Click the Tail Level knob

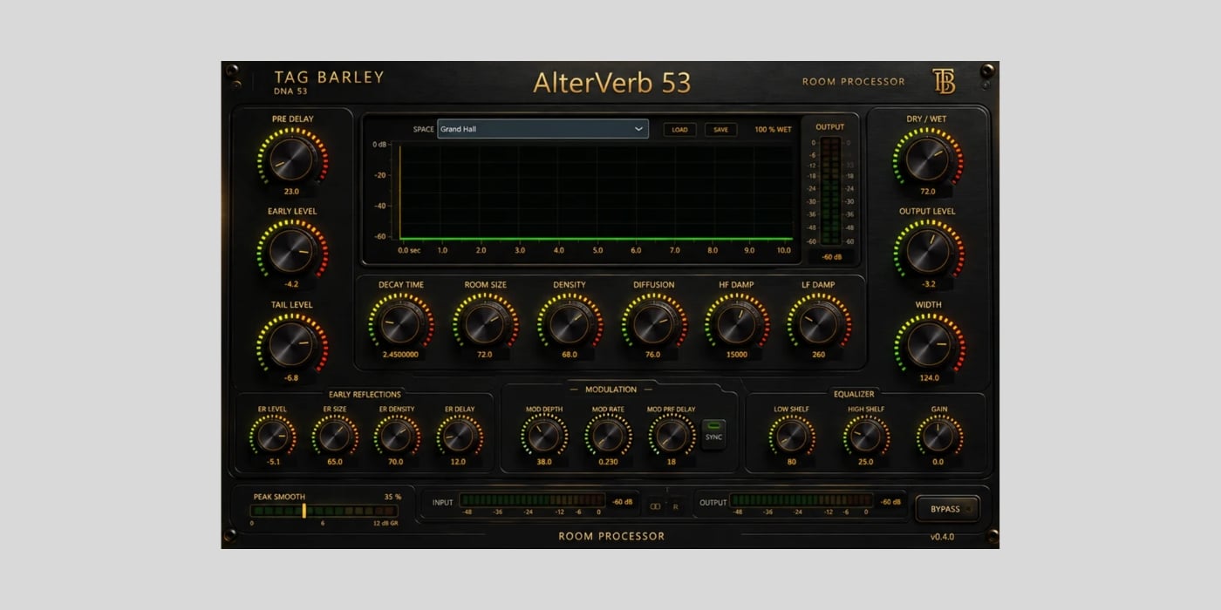click(292, 346)
